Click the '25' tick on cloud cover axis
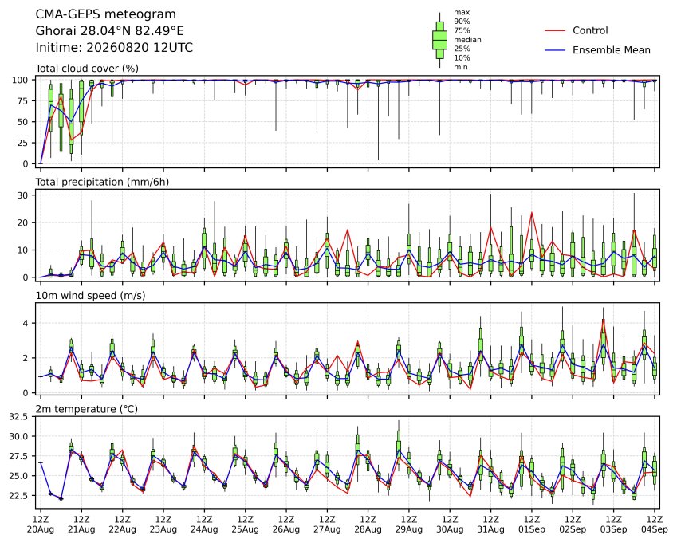 (x=23, y=143)
